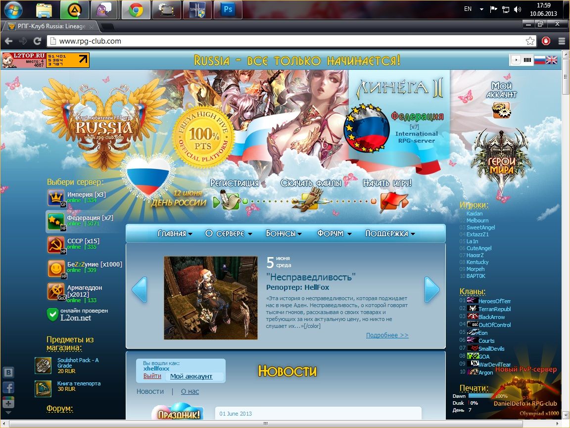Select the Армагеддон [x2012] server icon

[56, 291]
